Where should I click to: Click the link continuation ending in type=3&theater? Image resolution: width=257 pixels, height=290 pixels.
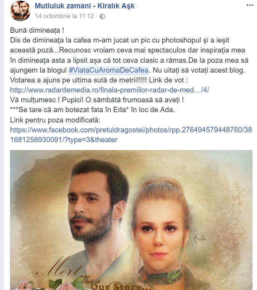pyautogui.click(x=63, y=140)
